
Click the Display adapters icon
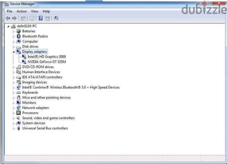(x=19, y=51)
